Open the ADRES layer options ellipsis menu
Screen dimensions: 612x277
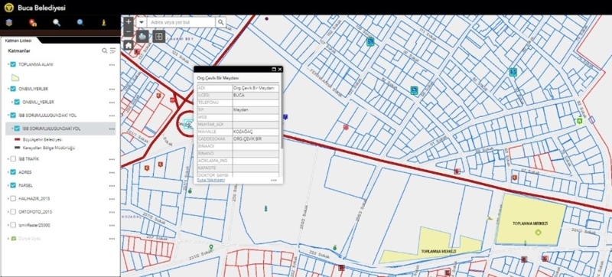(x=112, y=172)
